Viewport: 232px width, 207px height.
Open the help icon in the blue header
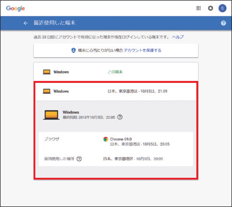(x=223, y=23)
